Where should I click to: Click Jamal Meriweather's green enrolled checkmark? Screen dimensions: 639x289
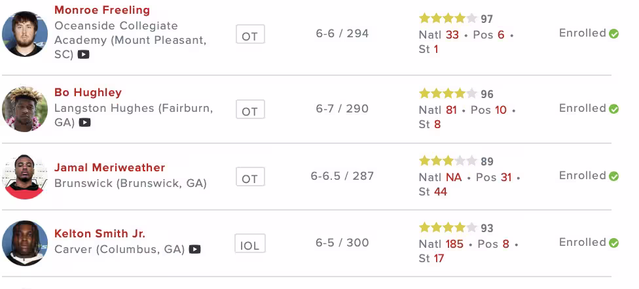point(614,177)
